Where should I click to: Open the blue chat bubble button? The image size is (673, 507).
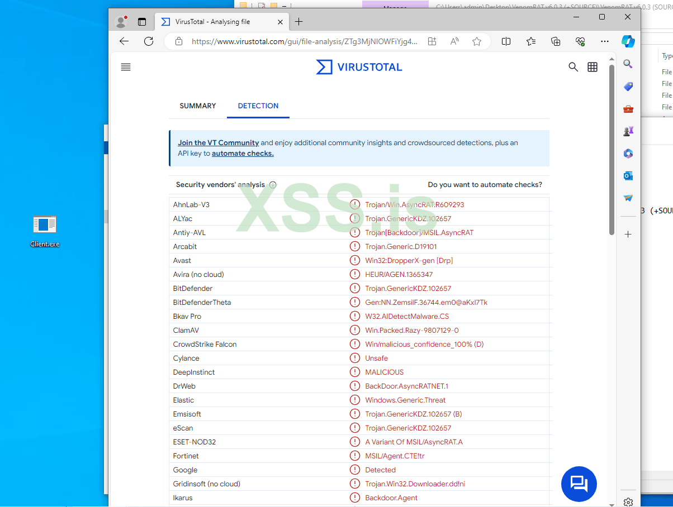(579, 484)
